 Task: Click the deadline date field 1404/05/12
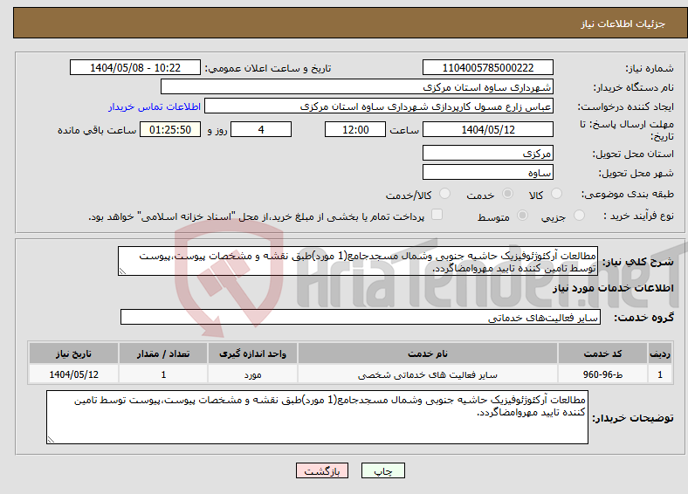coord(487,129)
